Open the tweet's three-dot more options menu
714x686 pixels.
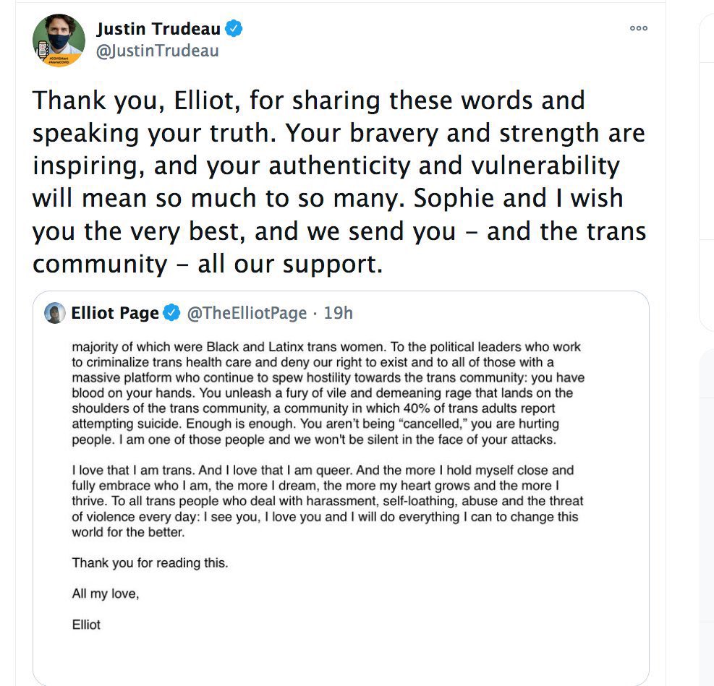638,29
